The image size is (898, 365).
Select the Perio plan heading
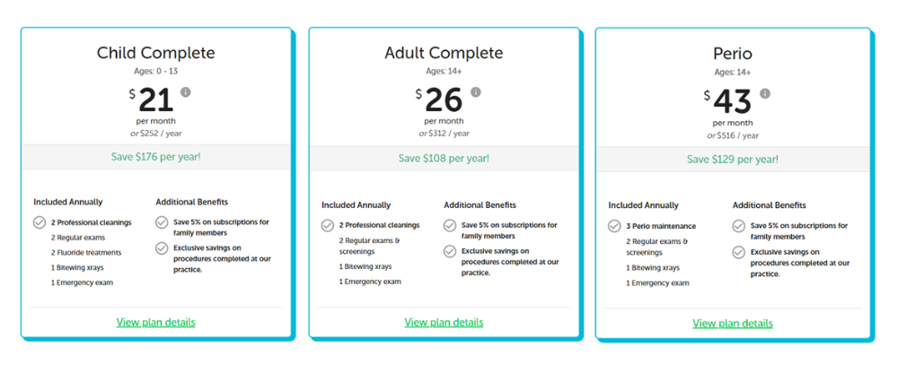coord(733,54)
